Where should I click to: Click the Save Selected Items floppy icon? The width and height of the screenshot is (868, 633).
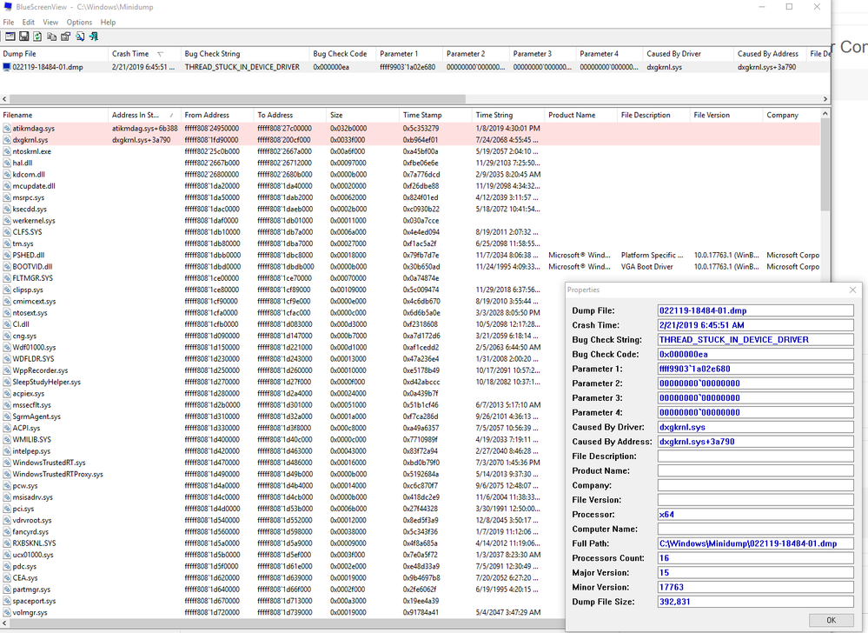23,37
